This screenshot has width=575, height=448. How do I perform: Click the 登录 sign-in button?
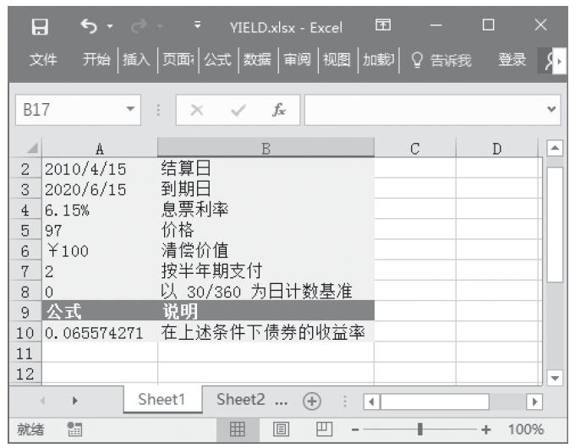pyautogui.click(x=512, y=59)
